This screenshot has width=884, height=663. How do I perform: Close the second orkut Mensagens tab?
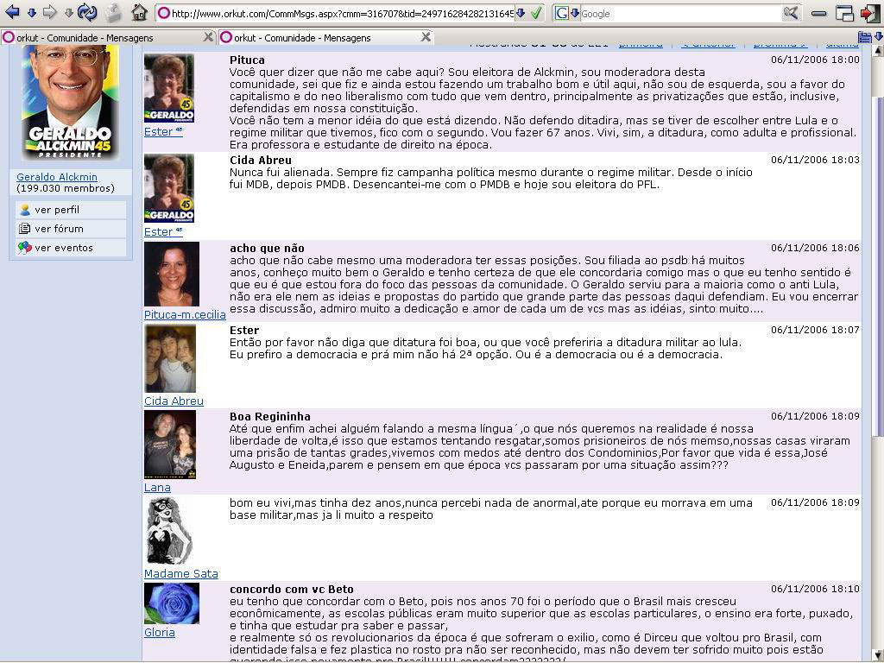pos(426,37)
